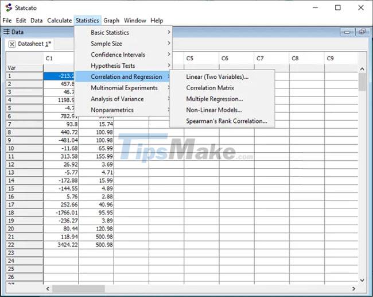Click the vertical scrollbar thumb
This screenshot has width=373, height=297.
point(362,82)
